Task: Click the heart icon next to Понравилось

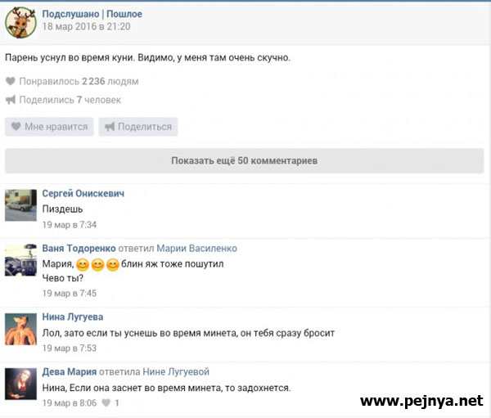Action: pyautogui.click(x=11, y=82)
